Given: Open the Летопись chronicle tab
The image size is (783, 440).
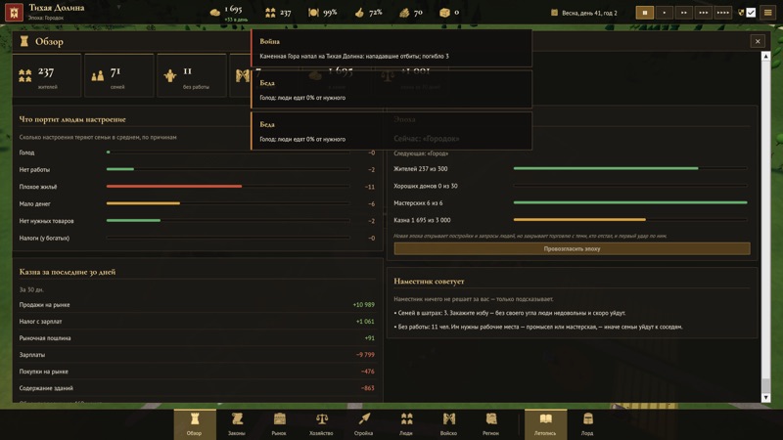Looking at the screenshot, I should [x=545, y=424].
